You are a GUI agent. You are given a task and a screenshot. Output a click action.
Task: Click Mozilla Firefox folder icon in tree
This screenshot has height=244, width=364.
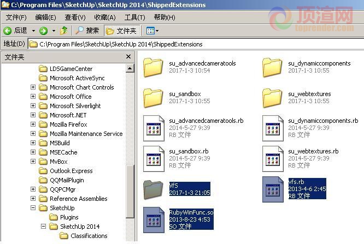pos(43,124)
